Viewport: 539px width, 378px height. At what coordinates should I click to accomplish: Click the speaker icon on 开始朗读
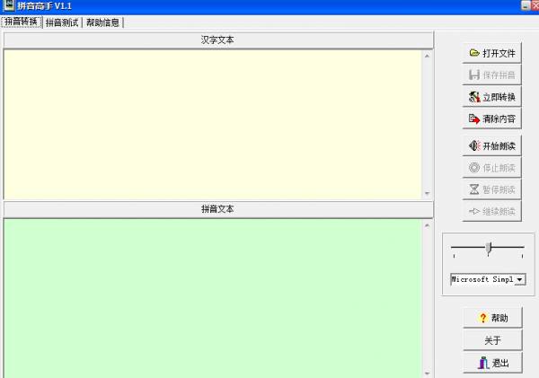[x=474, y=145]
